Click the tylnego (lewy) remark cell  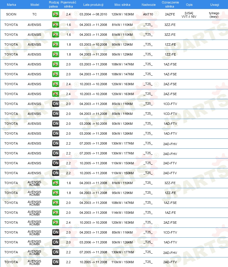pyautogui.click(x=214, y=15)
